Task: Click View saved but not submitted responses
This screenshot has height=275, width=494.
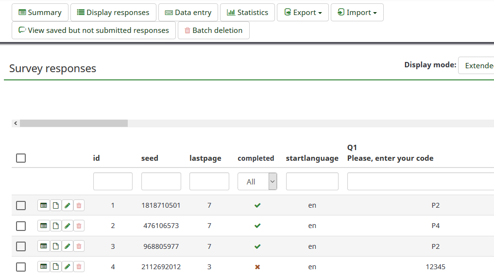Action: pyautogui.click(x=94, y=30)
